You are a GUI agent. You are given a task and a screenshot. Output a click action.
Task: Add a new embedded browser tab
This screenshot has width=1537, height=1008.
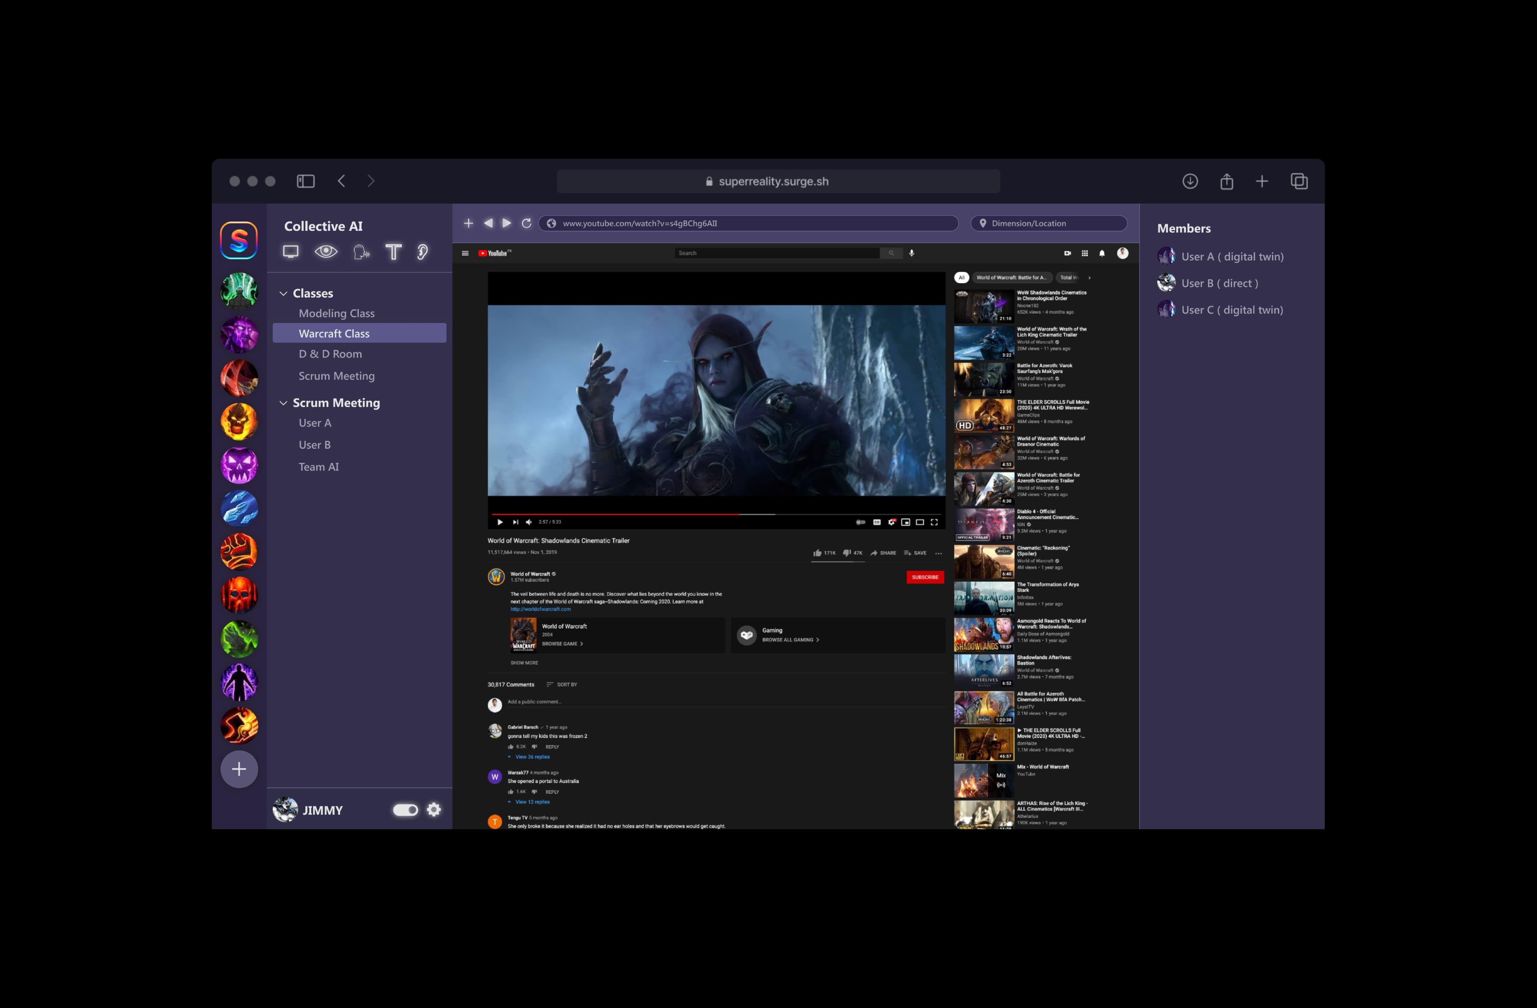[468, 223]
